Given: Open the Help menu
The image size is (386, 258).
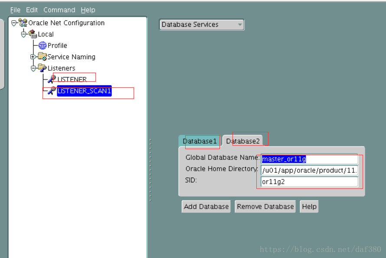Looking at the screenshot, I should (x=88, y=10).
